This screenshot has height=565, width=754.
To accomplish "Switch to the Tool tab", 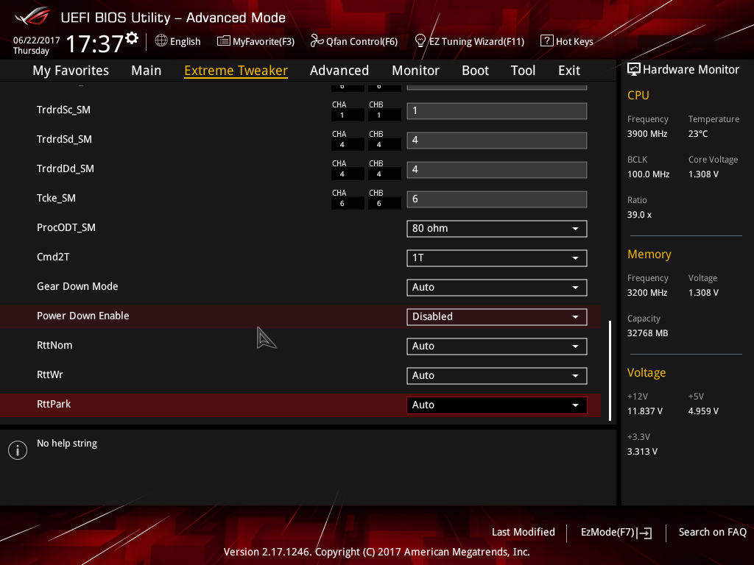I will [524, 71].
